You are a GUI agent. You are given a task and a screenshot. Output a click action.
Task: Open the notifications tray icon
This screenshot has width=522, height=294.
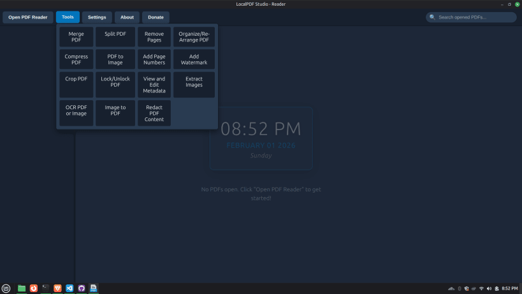(497, 289)
